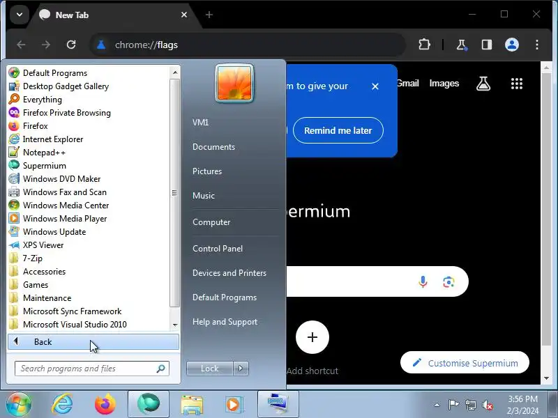Viewport: 558px width, 418px height.
Task: Open Default Programs in right pane
Action: (225, 297)
